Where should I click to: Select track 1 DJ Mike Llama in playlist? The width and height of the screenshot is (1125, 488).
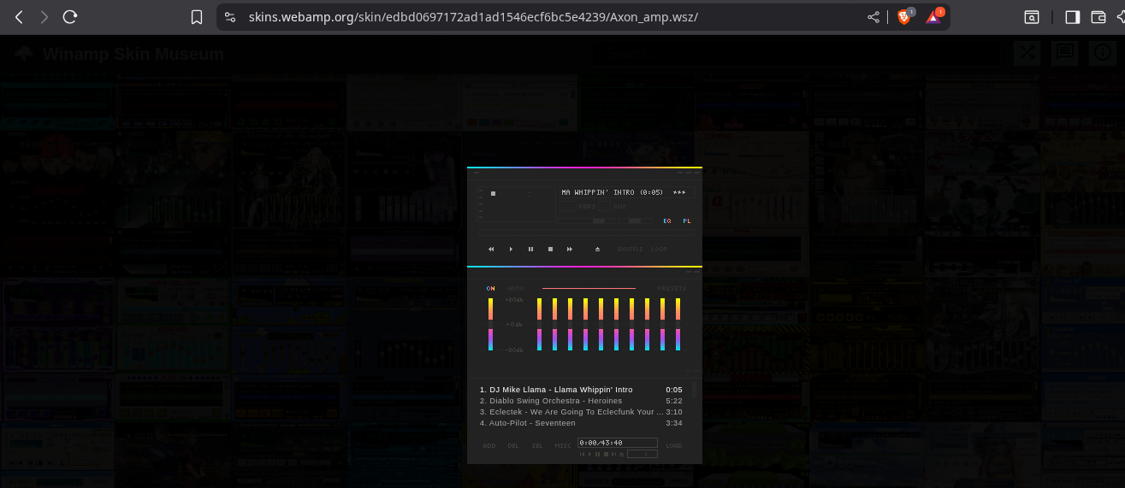pyautogui.click(x=581, y=390)
